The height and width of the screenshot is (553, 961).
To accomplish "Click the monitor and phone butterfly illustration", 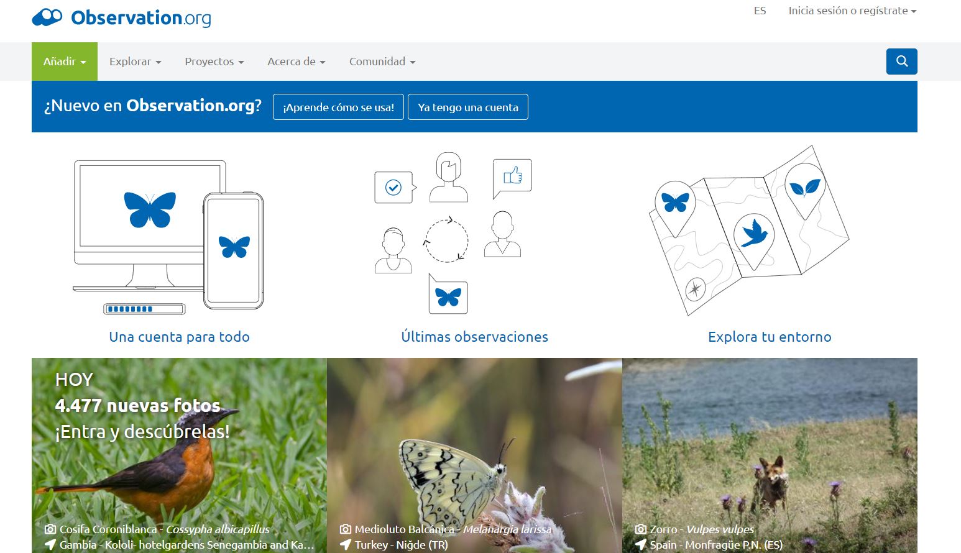I will (x=168, y=235).
